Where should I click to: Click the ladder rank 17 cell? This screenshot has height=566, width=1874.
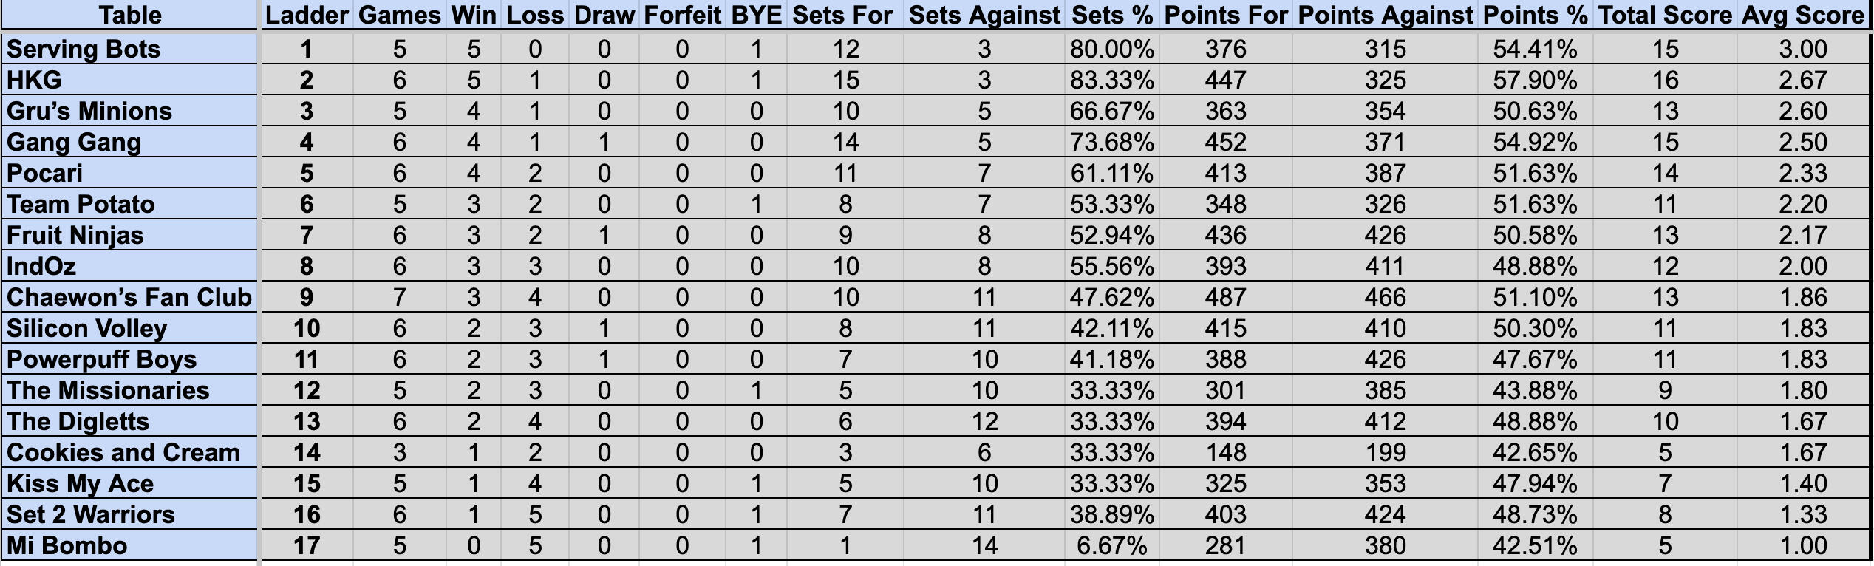click(x=307, y=545)
